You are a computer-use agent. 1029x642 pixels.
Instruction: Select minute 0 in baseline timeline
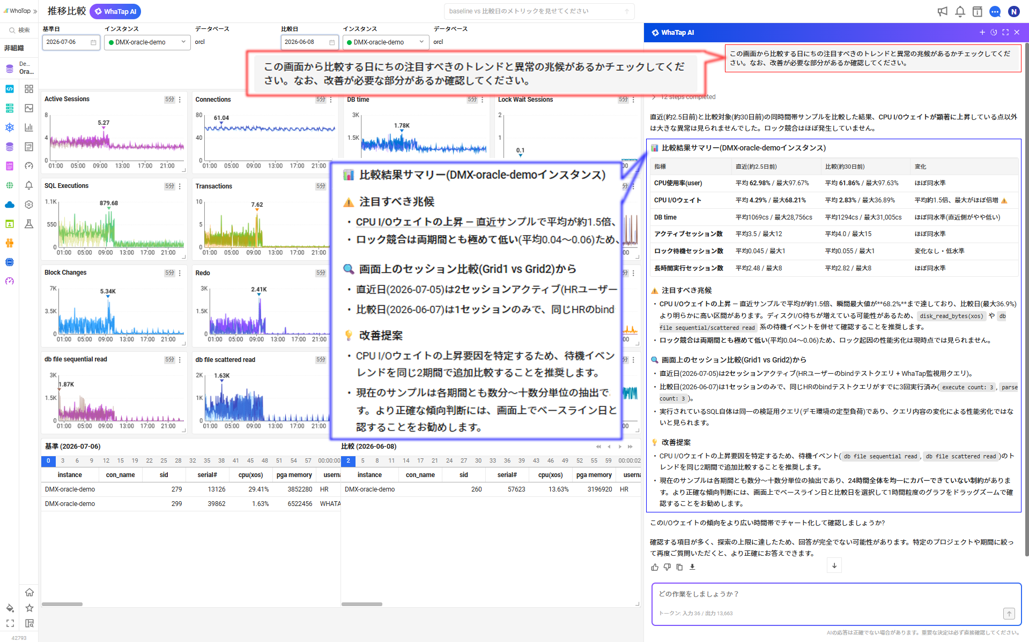[48, 461]
